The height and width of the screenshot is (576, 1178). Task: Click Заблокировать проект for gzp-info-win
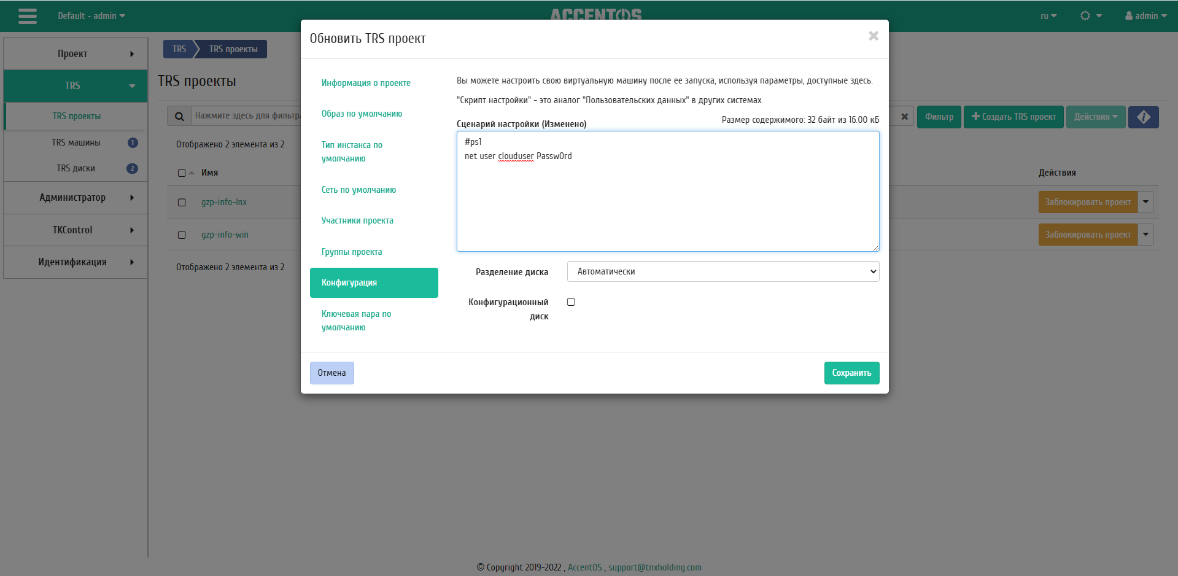tap(1088, 235)
